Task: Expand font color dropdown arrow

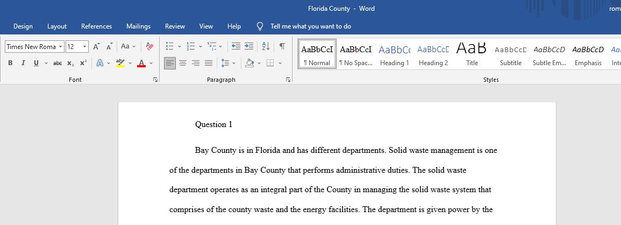Action: (x=151, y=62)
